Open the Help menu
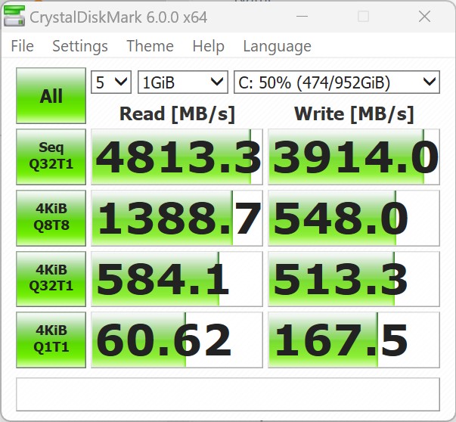The image size is (456, 422). (208, 46)
